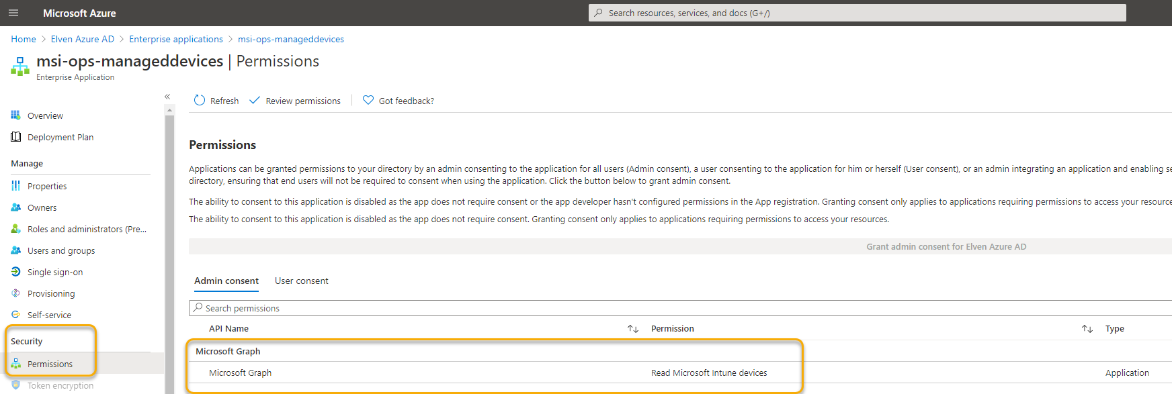Click the Provisioning icon
The height and width of the screenshot is (394, 1172).
click(15, 293)
